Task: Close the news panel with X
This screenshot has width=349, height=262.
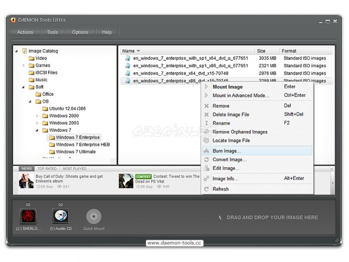Action: 332,169
